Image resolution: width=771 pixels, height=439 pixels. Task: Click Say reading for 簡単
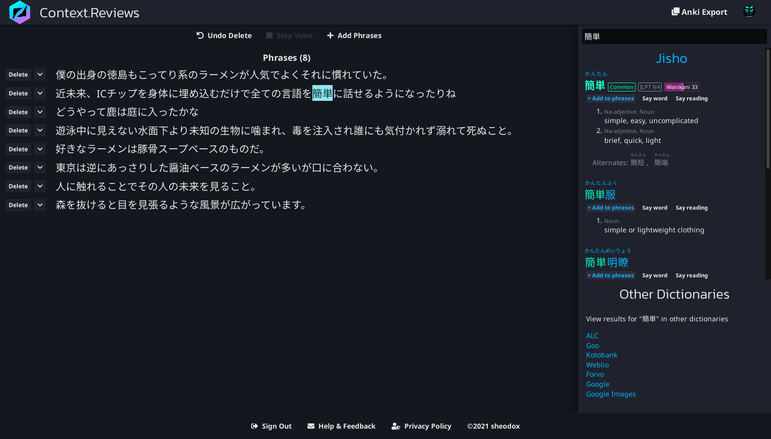691,98
